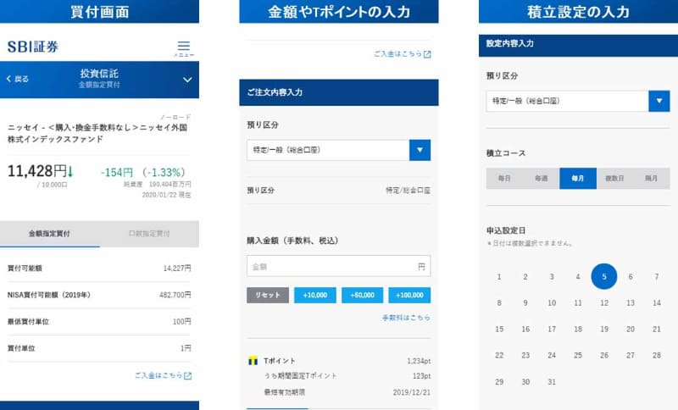Viewport: 678px width, 410px height.
Task: Click the fund price 11,428円
Action: [x=37, y=171]
